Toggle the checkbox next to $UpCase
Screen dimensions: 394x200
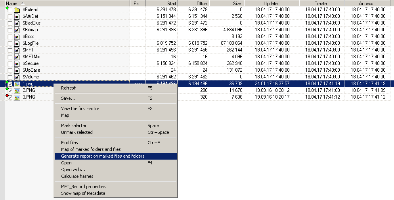tap(10, 70)
